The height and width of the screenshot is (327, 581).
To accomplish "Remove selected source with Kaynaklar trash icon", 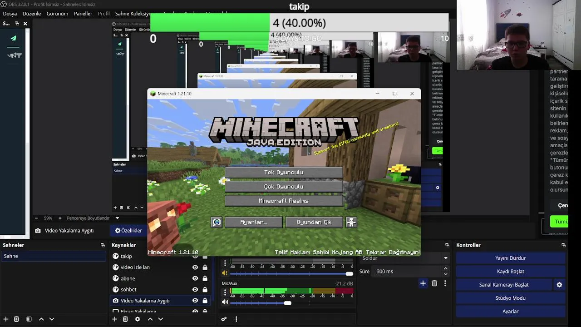I will click(x=125, y=319).
